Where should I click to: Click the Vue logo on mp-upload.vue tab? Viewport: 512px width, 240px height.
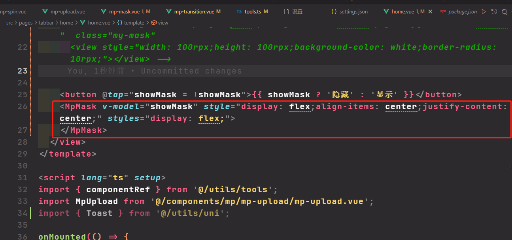[45, 12]
